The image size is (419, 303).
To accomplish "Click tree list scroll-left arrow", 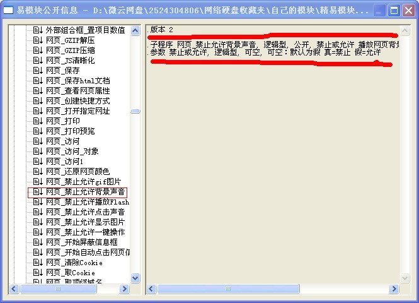I will [14, 289].
